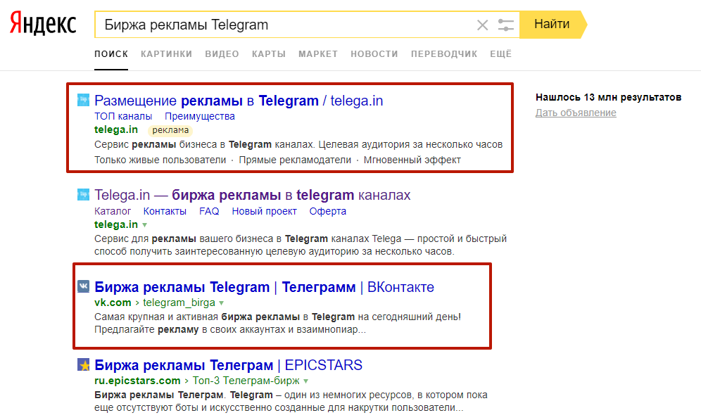Image resolution: width=701 pixels, height=420 pixels.
Task: Click the Каталог sitelink
Action: [x=113, y=211]
